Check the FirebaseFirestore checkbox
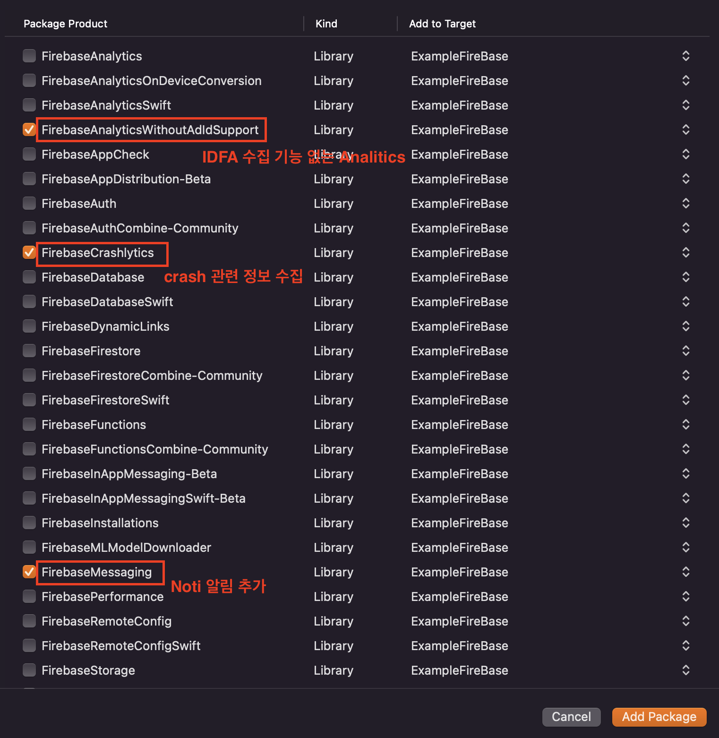The image size is (719, 738). [x=29, y=351]
